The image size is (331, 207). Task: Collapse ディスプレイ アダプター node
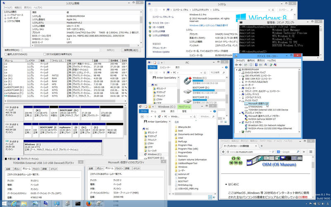point(240,113)
